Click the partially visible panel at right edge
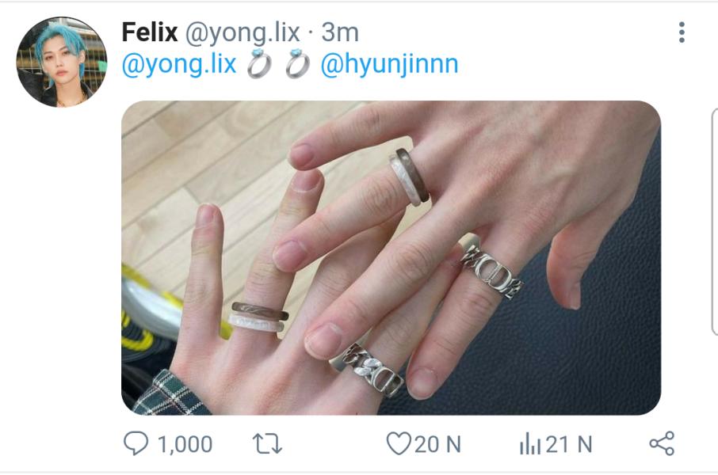The height and width of the screenshot is (475, 718). tap(714, 222)
